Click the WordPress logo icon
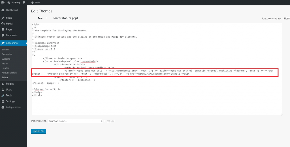Viewport: 290px width, 147px height. click(x=3, y=2)
